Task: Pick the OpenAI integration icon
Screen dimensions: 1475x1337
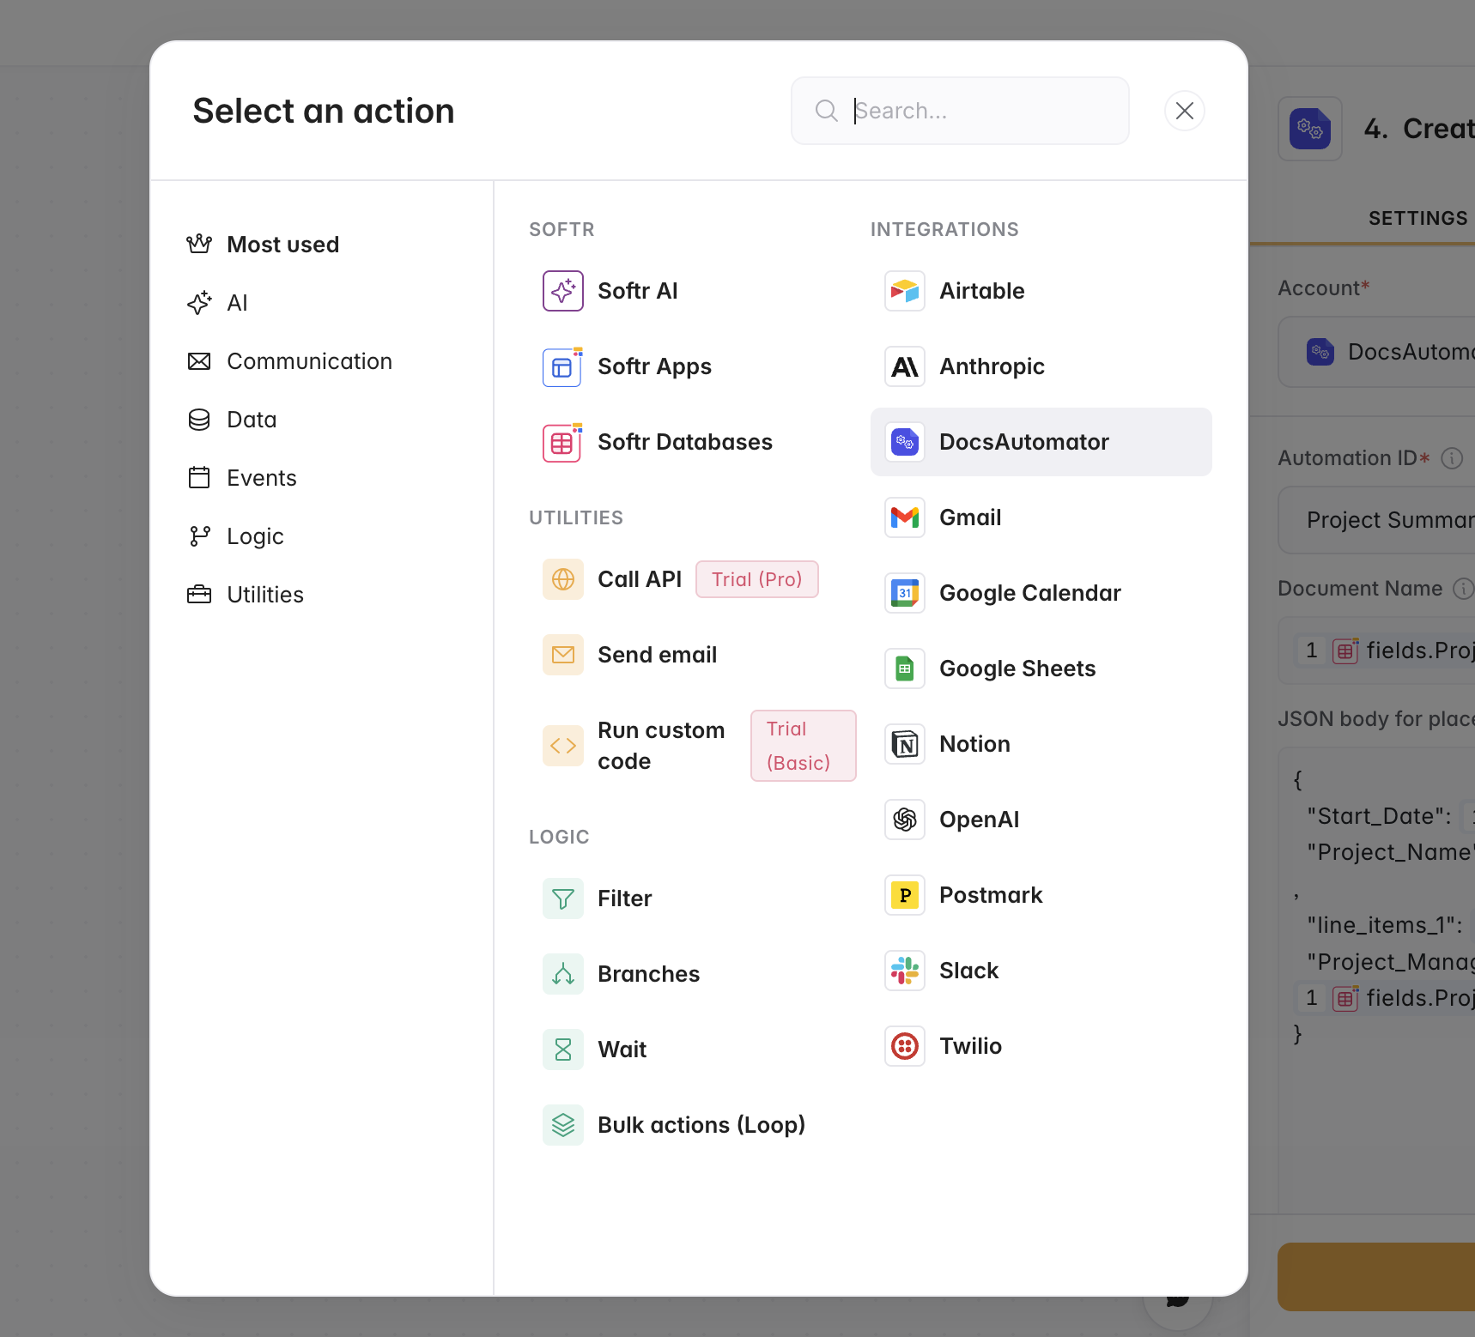Action: point(904,820)
